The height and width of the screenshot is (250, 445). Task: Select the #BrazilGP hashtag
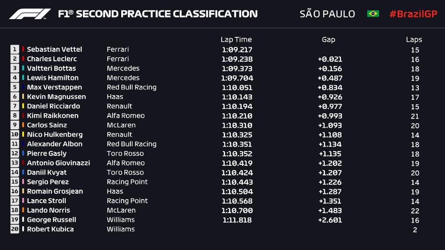[413, 14]
